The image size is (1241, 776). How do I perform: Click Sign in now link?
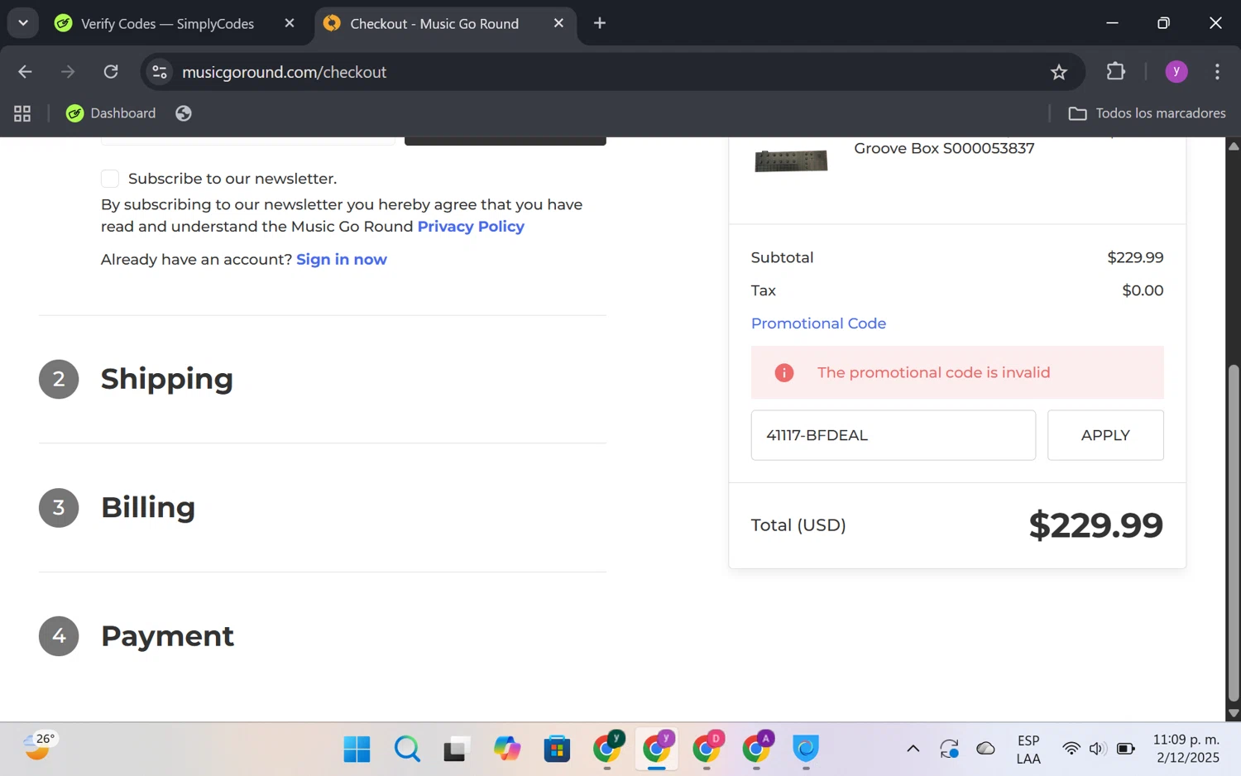342,260
